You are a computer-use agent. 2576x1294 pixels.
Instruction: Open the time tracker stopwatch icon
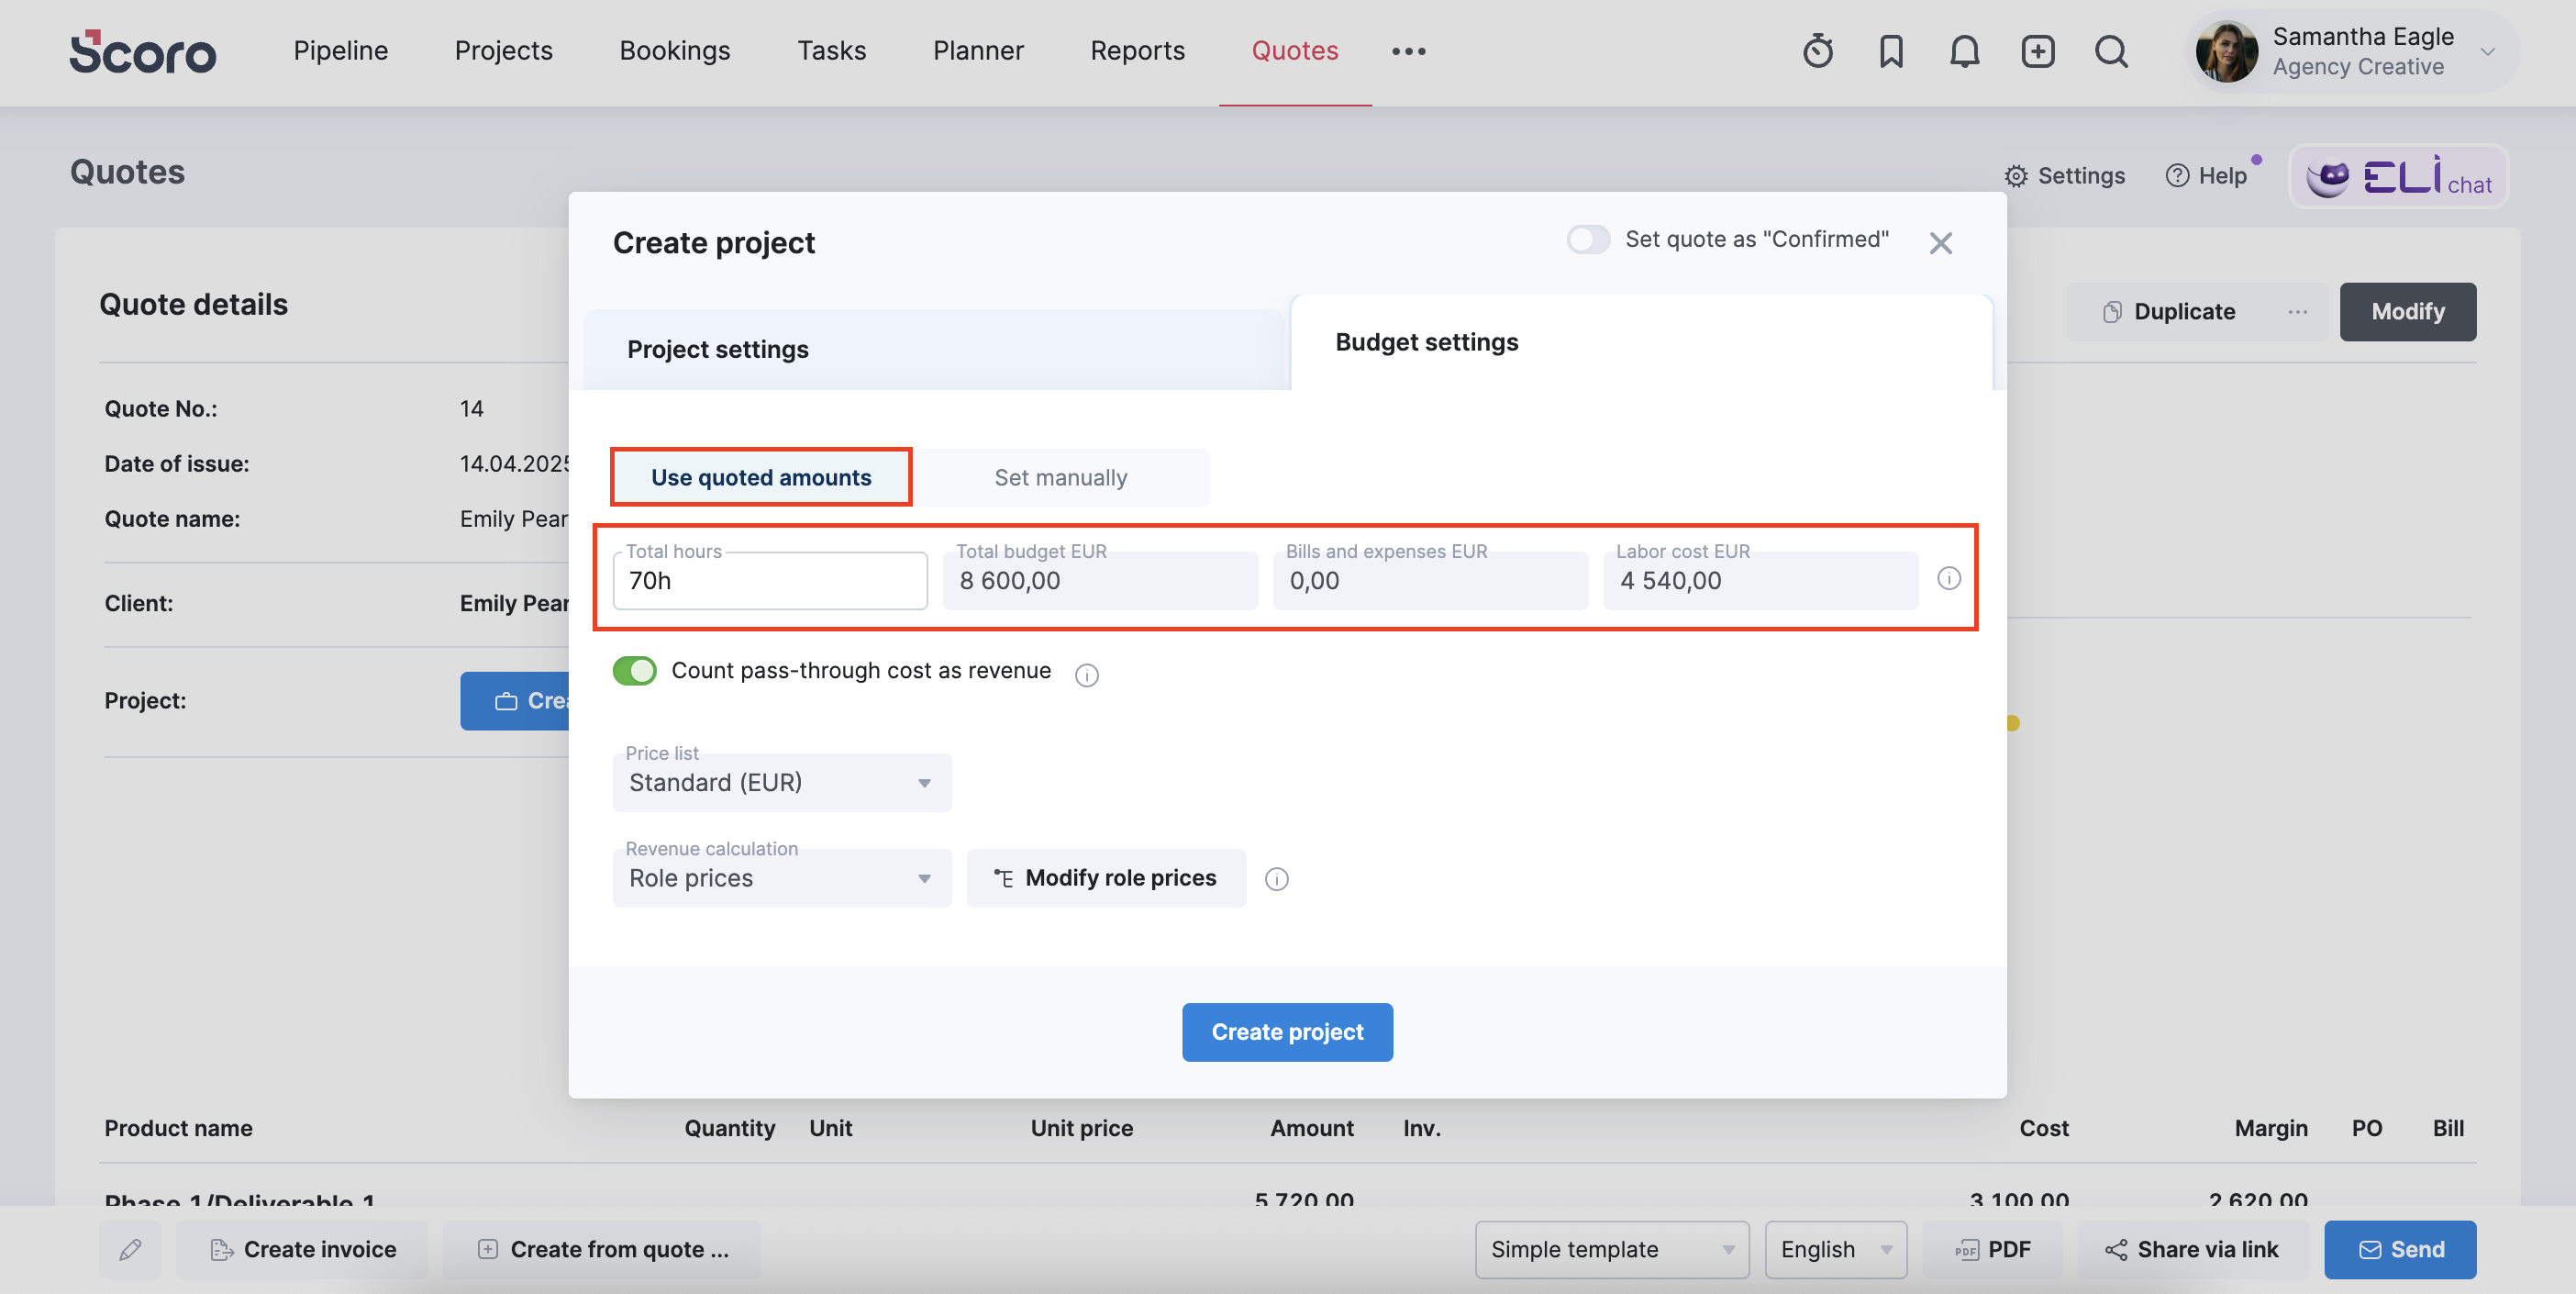coord(1817,51)
